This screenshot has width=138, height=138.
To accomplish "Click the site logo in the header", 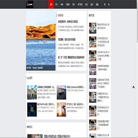I will (30, 5).
